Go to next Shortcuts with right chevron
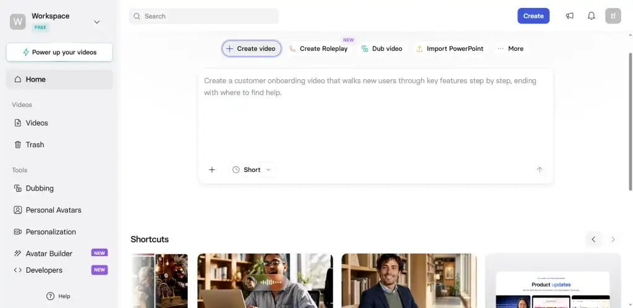Image resolution: width=633 pixels, height=308 pixels. point(613,239)
